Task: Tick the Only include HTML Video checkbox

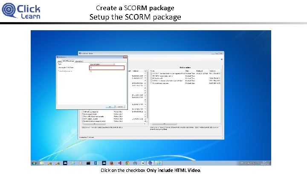Action: (x=91, y=68)
